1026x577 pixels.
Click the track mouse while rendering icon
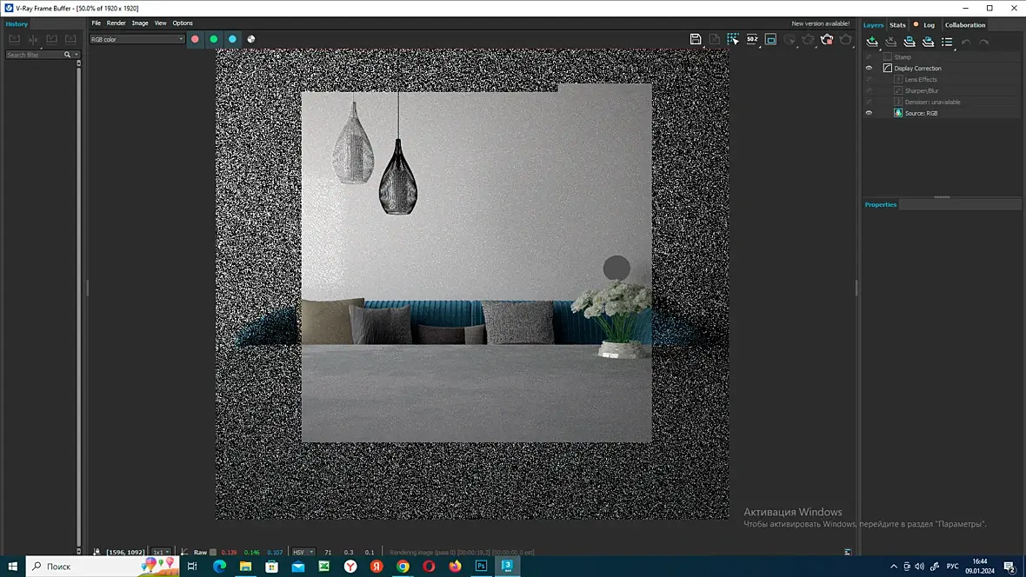[789, 39]
